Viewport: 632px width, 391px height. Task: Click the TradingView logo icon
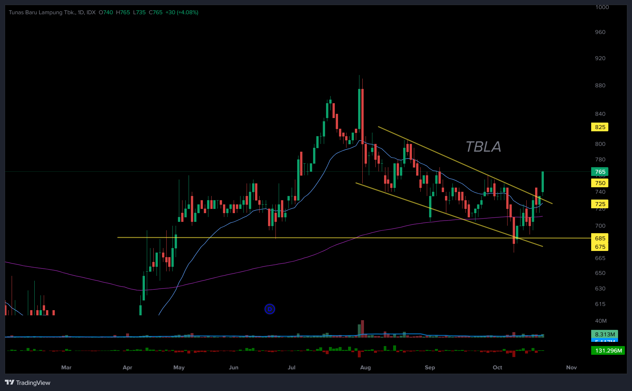(10, 383)
